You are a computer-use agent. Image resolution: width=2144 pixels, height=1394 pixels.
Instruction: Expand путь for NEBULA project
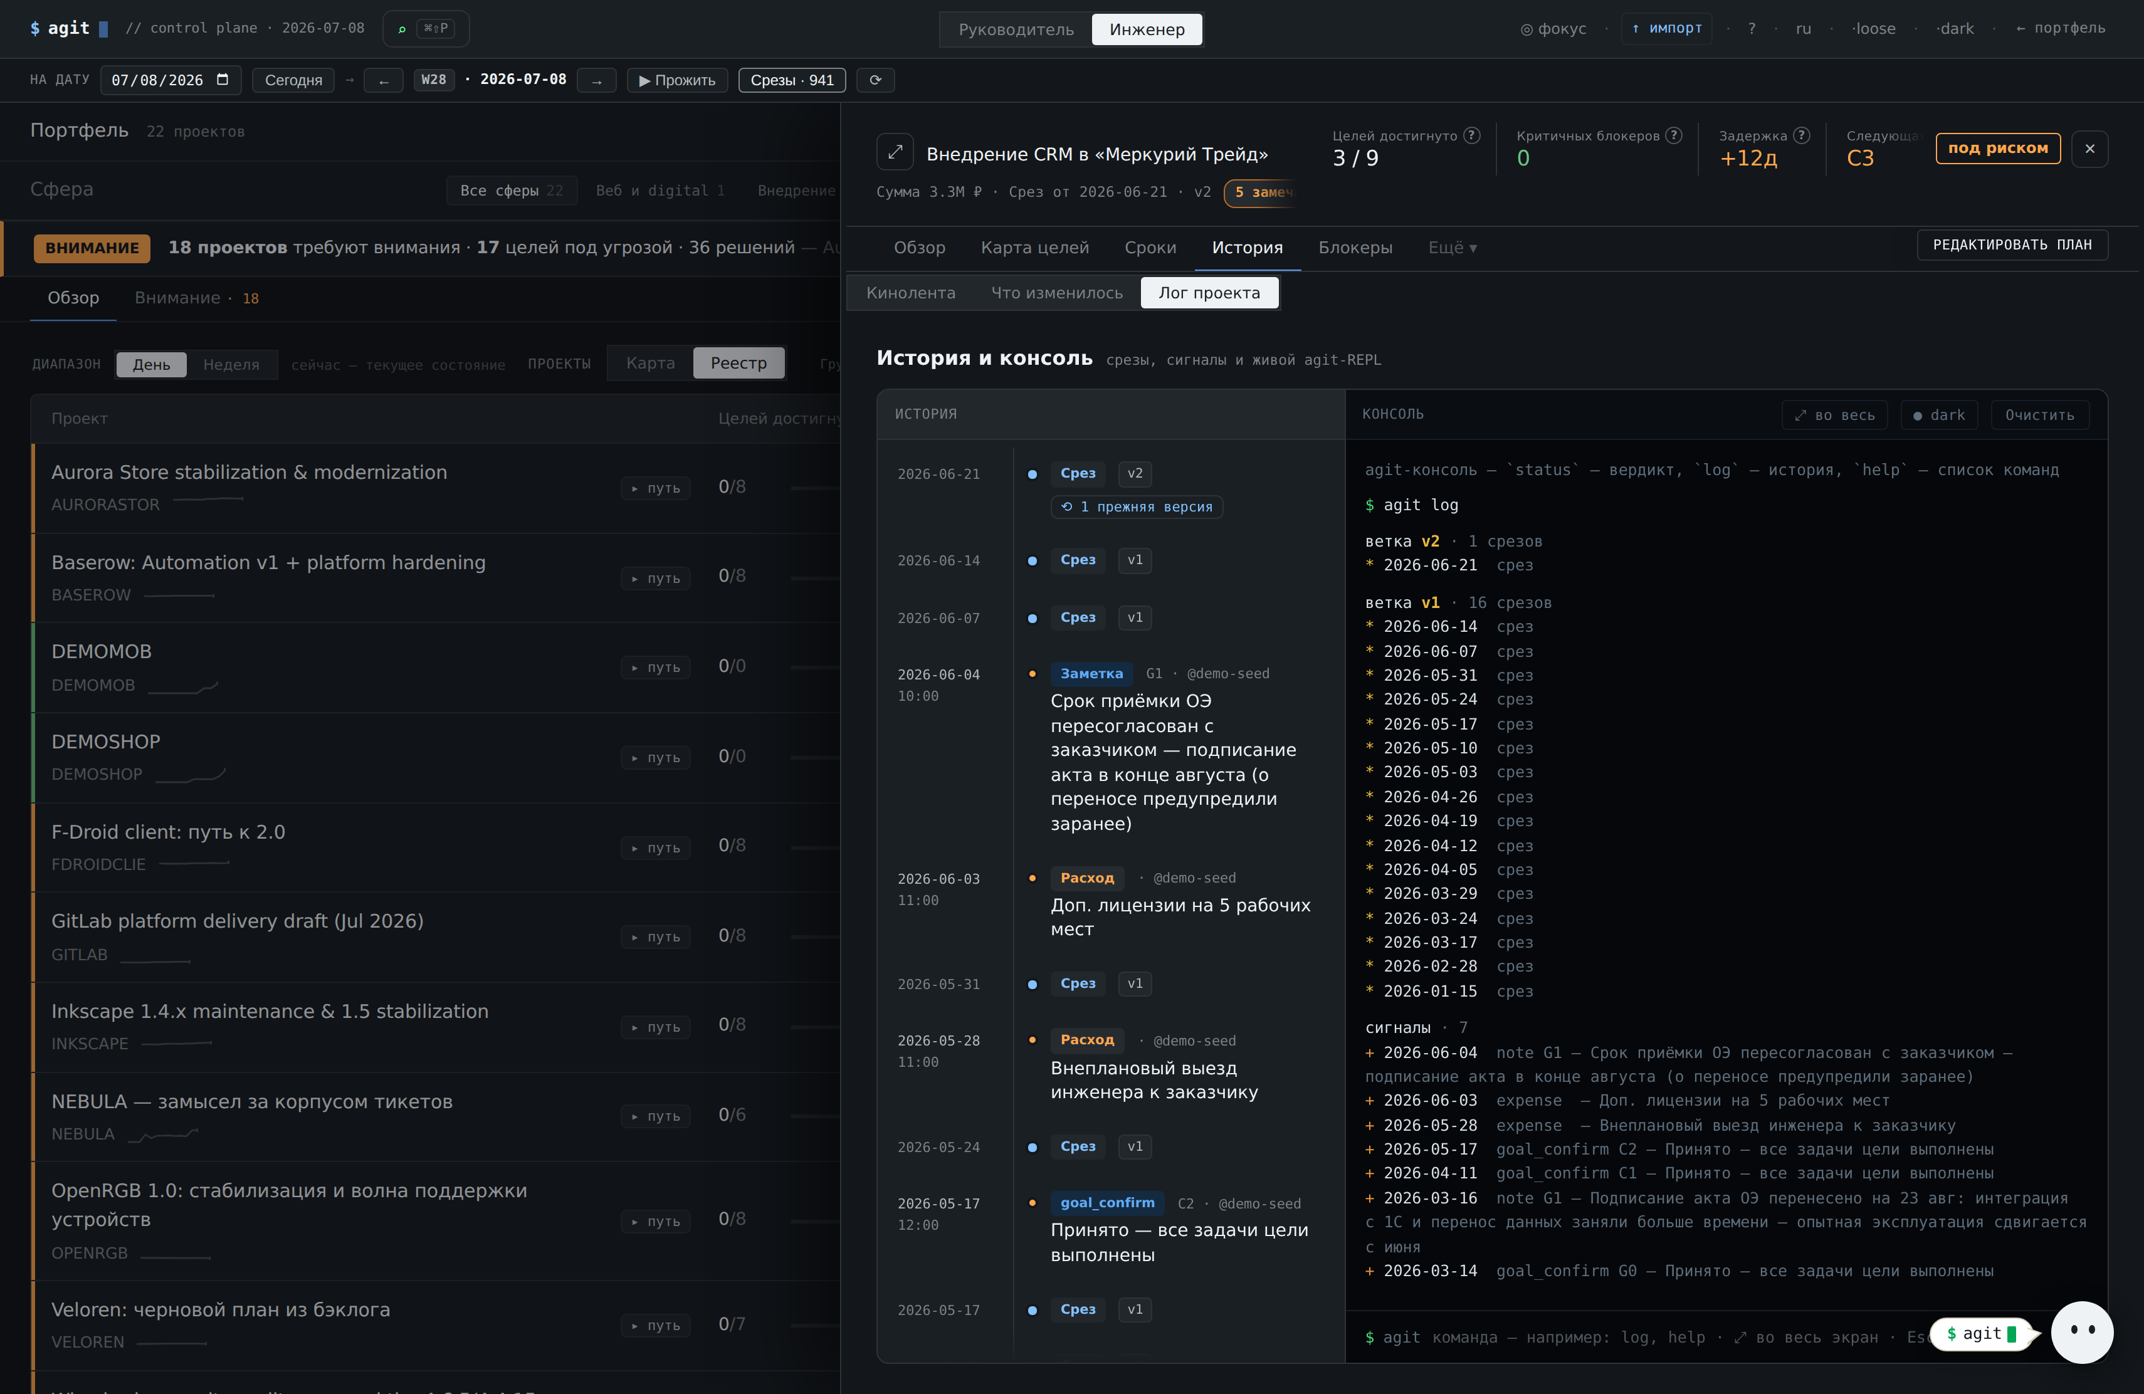point(656,1116)
